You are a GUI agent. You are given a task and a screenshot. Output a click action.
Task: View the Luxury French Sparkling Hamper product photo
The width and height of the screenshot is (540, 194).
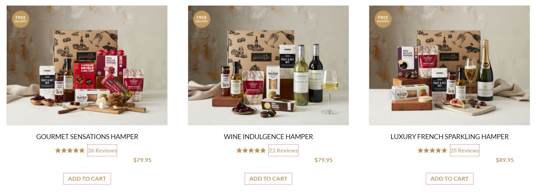pos(449,65)
